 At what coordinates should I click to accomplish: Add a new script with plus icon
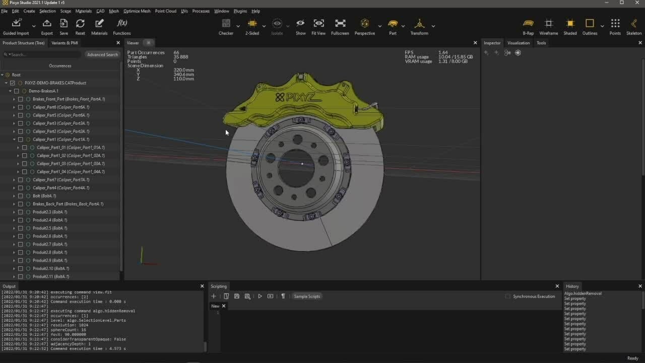coord(214,296)
